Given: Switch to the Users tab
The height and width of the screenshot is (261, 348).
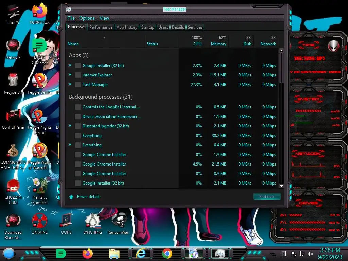Looking at the screenshot, I should [x=163, y=27].
